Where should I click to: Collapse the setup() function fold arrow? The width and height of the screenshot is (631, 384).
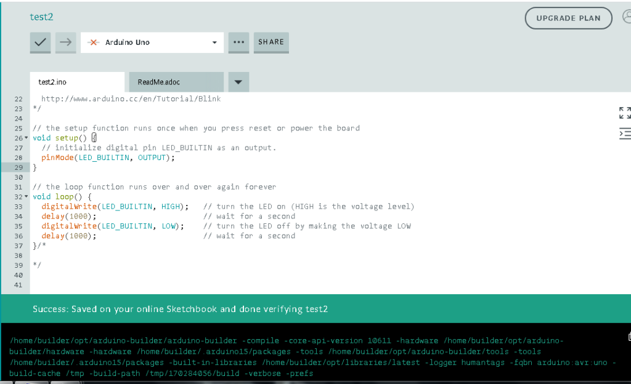point(26,138)
